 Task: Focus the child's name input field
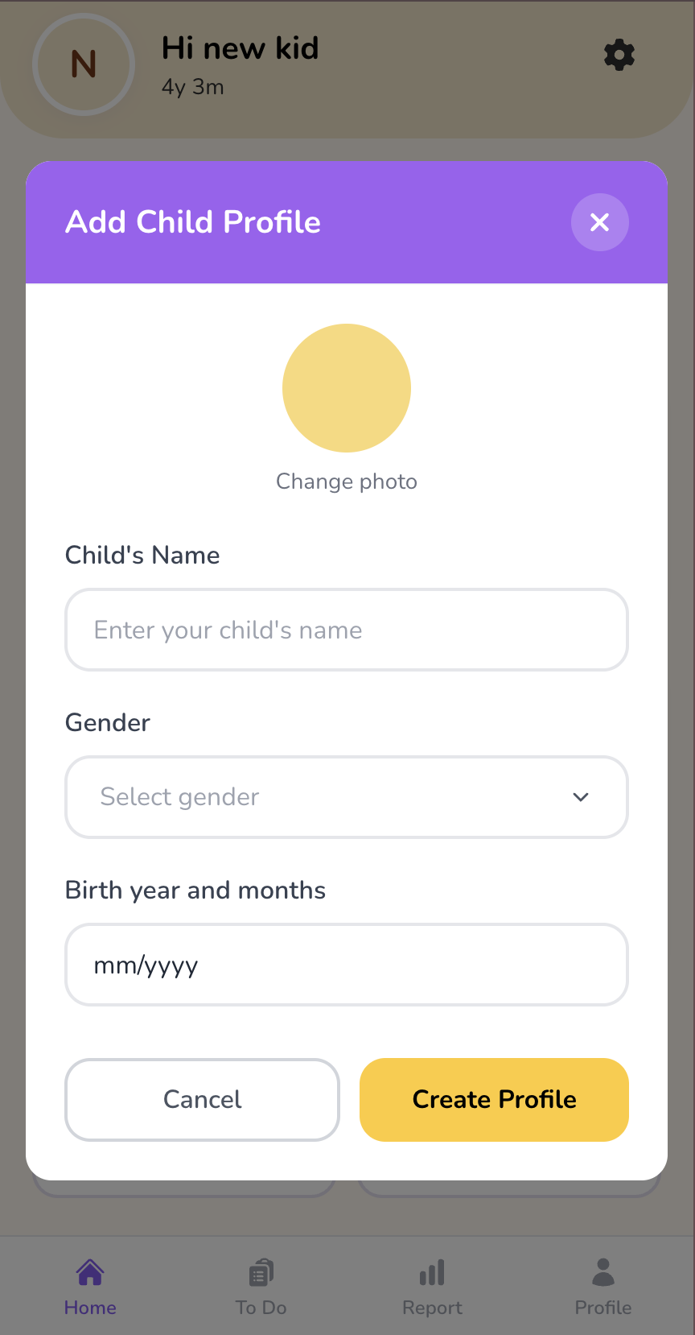346,630
